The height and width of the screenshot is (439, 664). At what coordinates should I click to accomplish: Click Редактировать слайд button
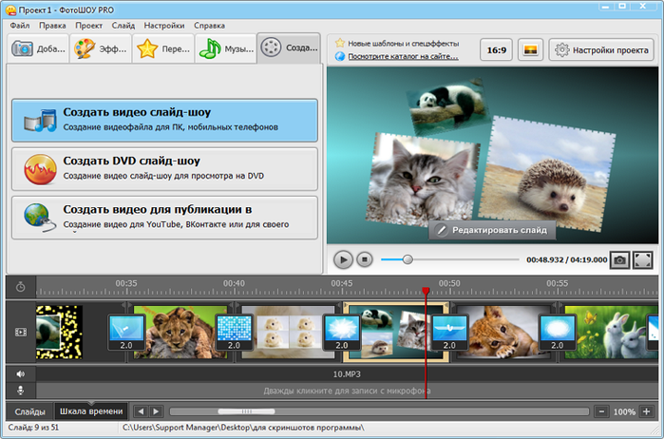(490, 230)
